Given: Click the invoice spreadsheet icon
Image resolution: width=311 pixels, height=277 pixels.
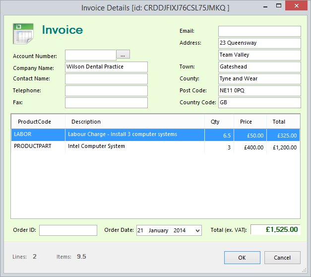Looking at the screenshot, I should (23, 34).
